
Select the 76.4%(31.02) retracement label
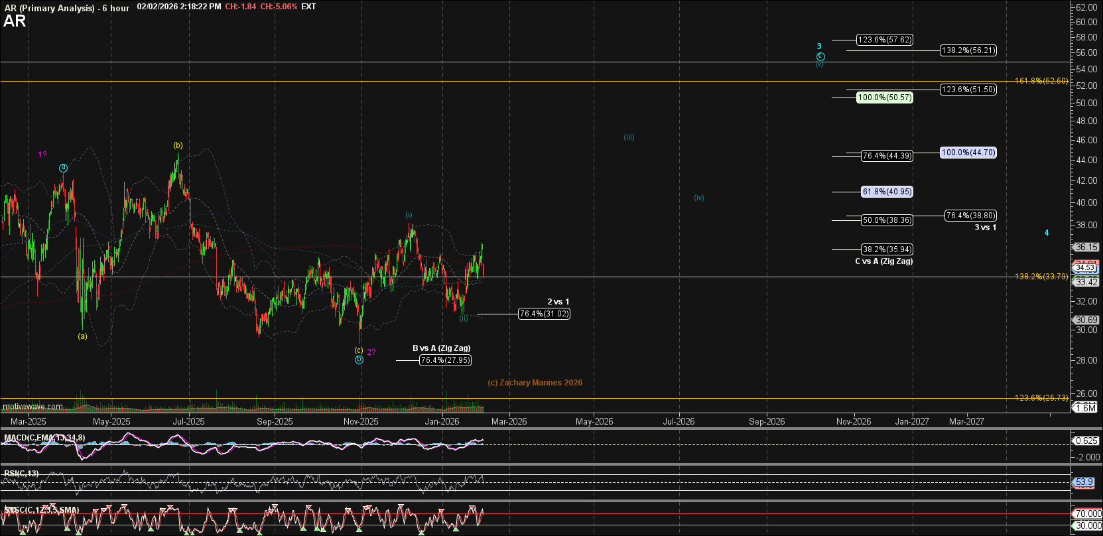point(544,314)
